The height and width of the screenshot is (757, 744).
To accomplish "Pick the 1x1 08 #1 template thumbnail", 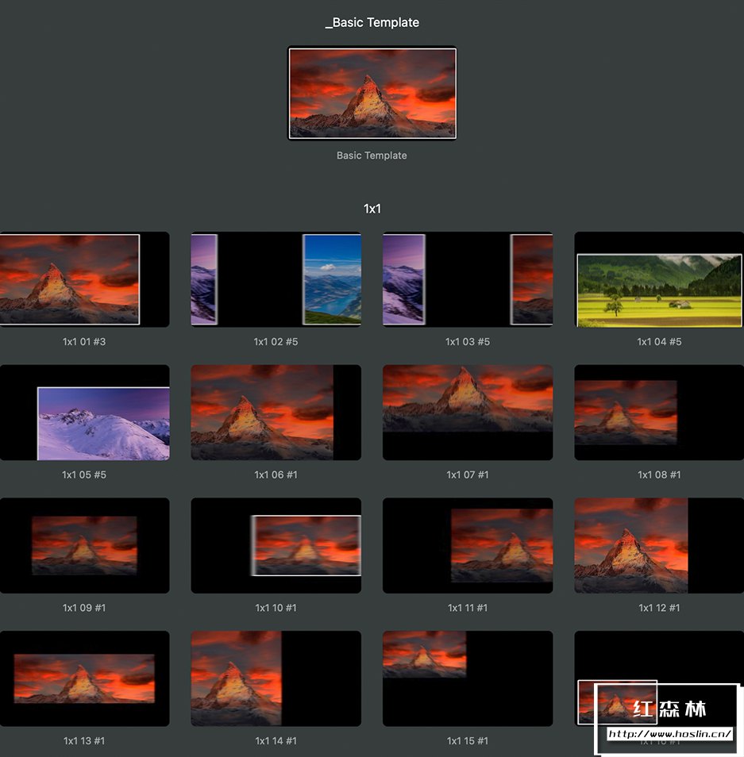I will tap(659, 413).
